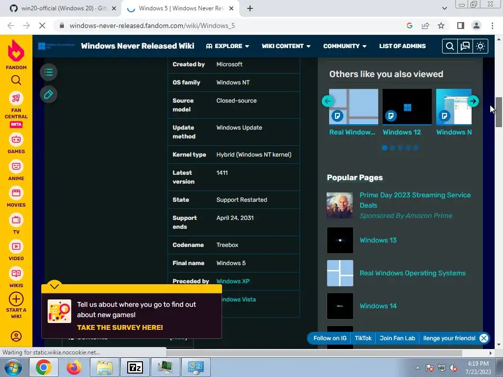Click the Follow on IG button
Image resolution: width=503 pixels, height=377 pixels.
pos(330,338)
